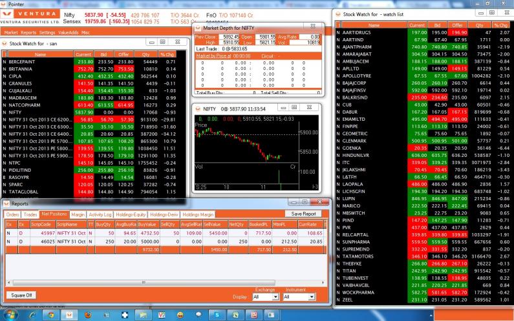Select the TATAGLOBAL row in Stock Watch san
514x321 pixels.
pos(89,192)
